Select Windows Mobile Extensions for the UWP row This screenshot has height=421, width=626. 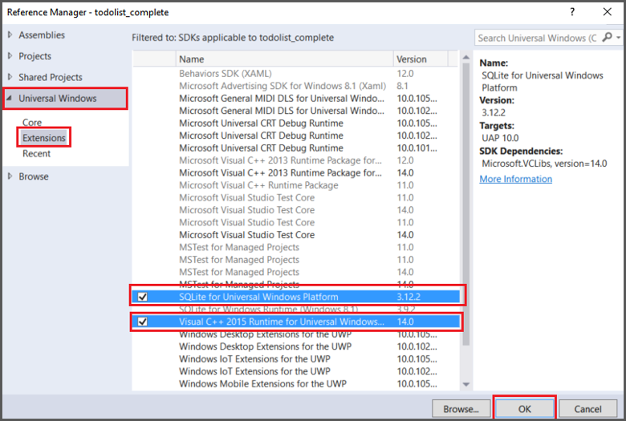point(296,383)
